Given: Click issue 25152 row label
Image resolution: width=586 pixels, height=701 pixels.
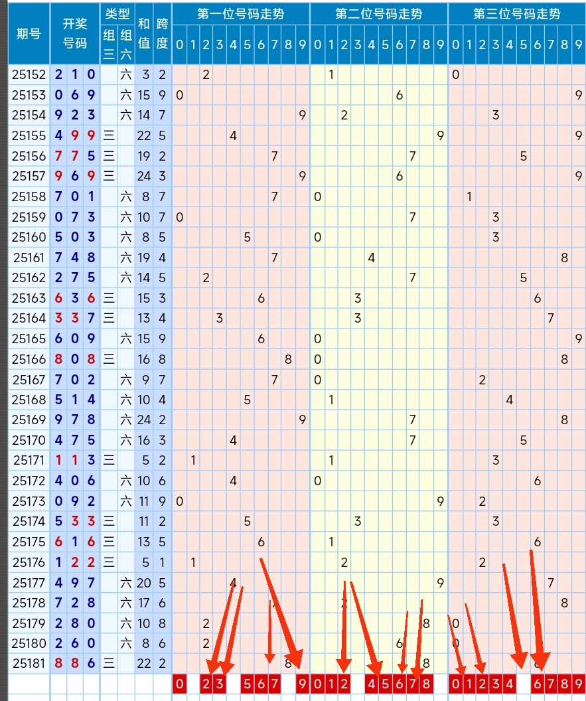Looking at the screenshot, I should [x=29, y=74].
